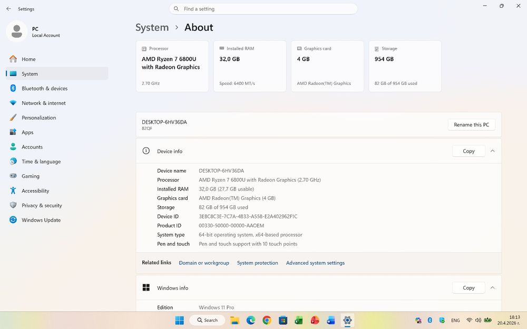The image size is (527, 329).
Task: Open the Wi-Fi network tray icon
Action: (469, 320)
